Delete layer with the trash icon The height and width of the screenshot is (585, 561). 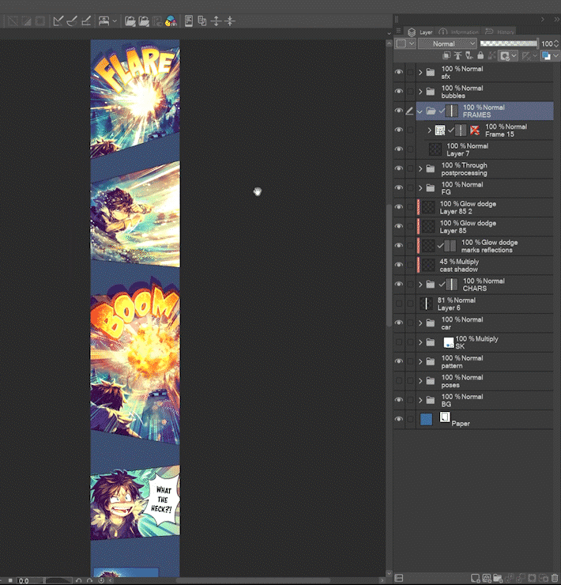554,579
